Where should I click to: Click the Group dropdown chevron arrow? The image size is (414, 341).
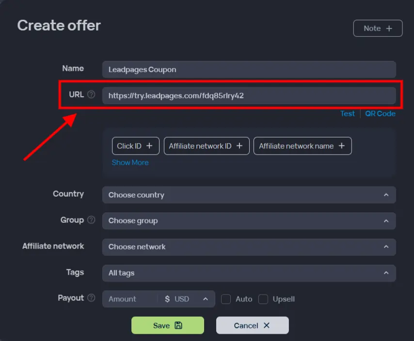(x=386, y=221)
